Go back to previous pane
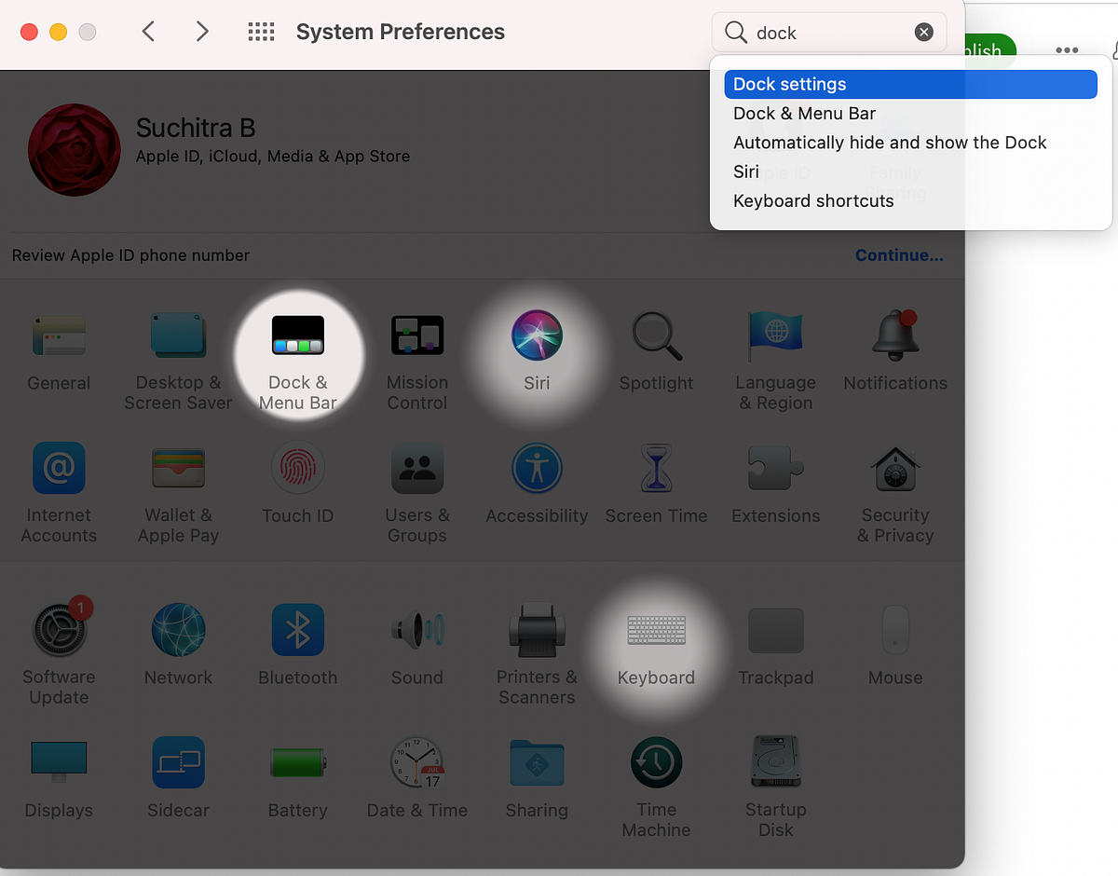Screen dimensions: 1118x876 [148, 32]
